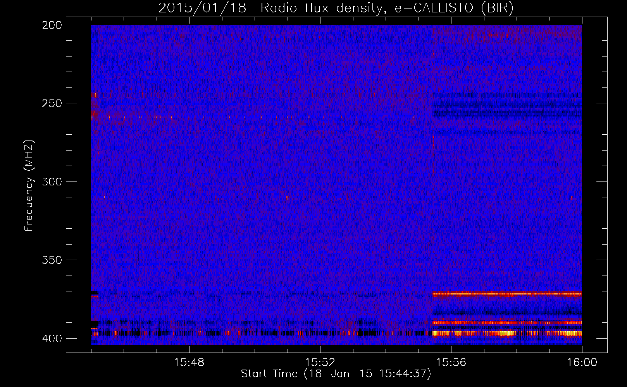627x387 pixels.
Task: Click the 15:48 time tick label
Action: 189,362
